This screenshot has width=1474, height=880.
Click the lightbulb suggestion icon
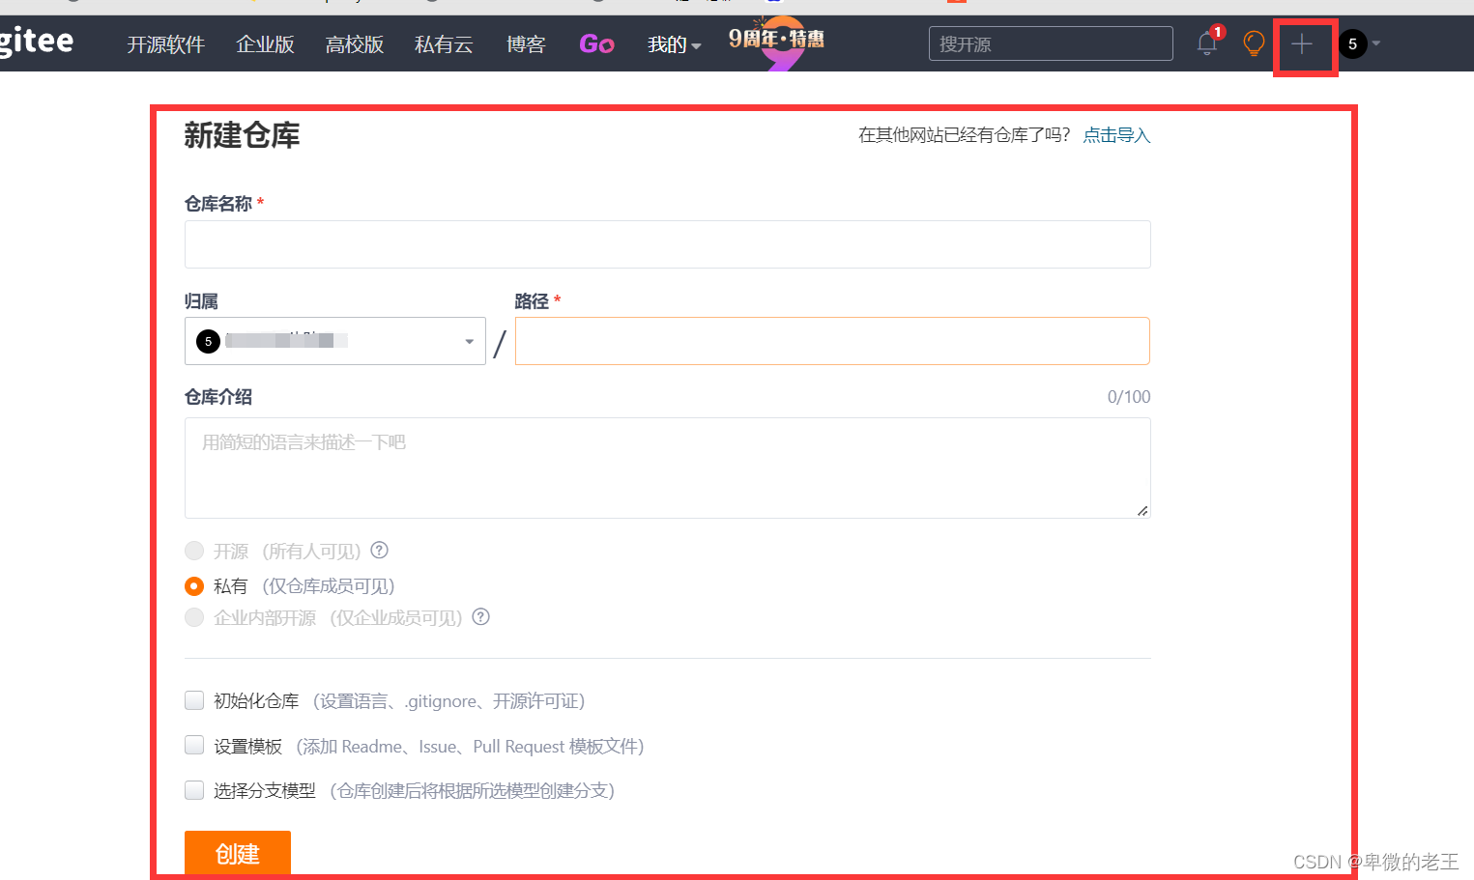click(x=1254, y=43)
